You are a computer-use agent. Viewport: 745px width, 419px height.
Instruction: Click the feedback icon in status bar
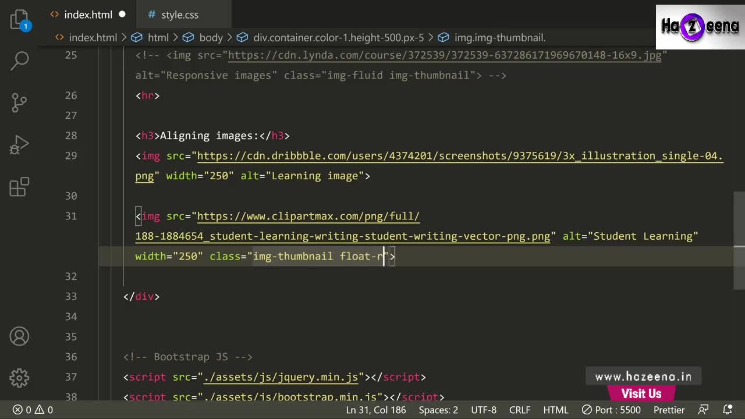(704, 410)
